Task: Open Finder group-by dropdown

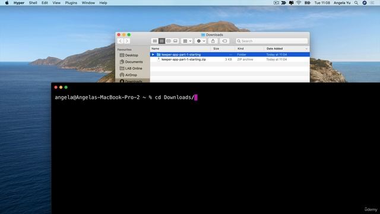Action: [x=187, y=41]
